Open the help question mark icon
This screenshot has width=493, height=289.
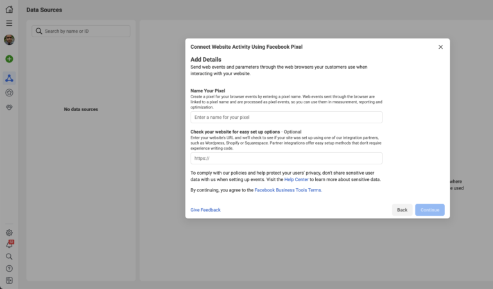pyautogui.click(x=9, y=268)
